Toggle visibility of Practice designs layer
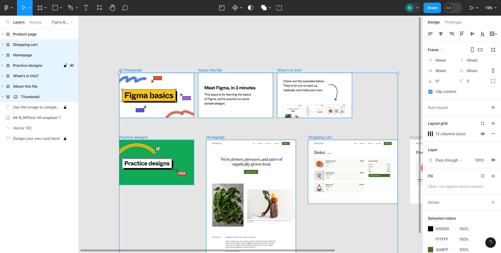501x253 pixels. (72, 65)
